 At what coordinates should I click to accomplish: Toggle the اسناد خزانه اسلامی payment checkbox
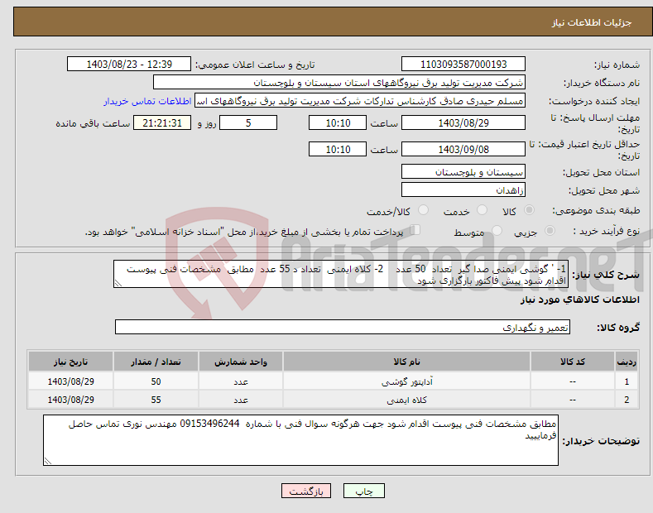(415, 230)
